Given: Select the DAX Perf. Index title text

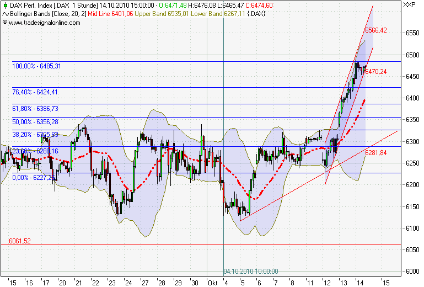Looking at the screenshot, I should [31, 6].
